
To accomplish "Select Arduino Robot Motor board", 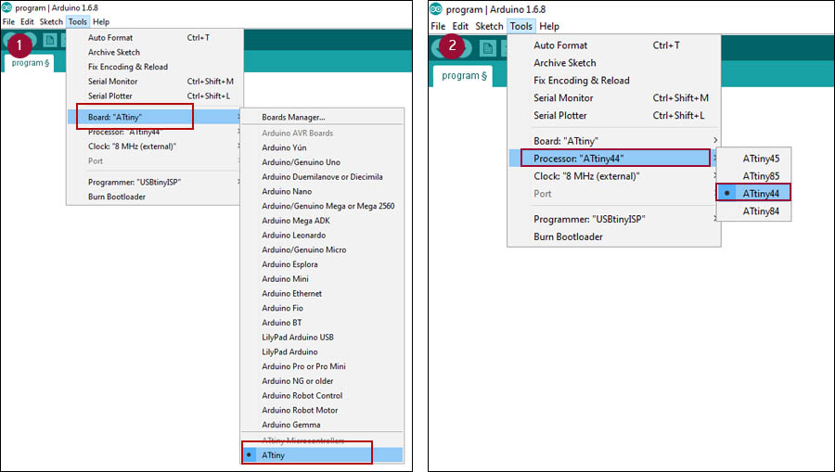I will pyautogui.click(x=322, y=410).
